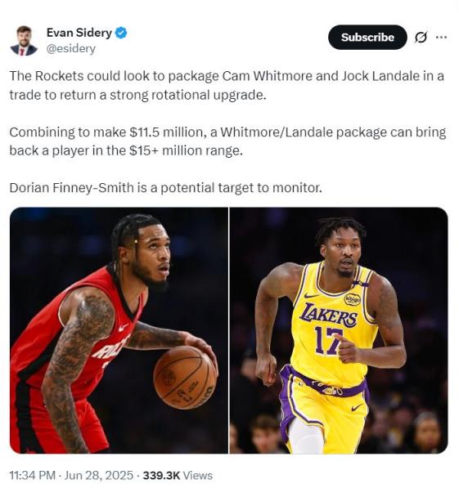Viewport: 459px width, 497px height.
Task: Open Evan Sidery's profile picture
Action: click(x=24, y=41)
